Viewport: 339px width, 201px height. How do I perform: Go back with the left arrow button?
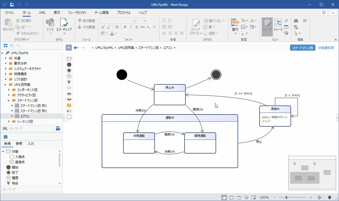pos(76,48)
